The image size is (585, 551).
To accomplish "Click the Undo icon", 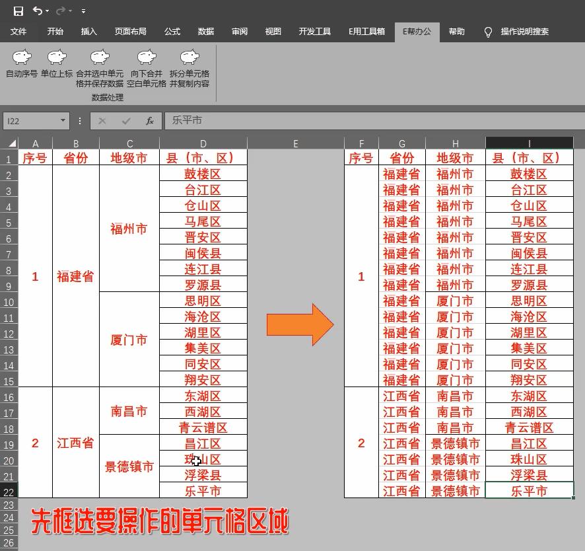I will (x=37, y=11).
